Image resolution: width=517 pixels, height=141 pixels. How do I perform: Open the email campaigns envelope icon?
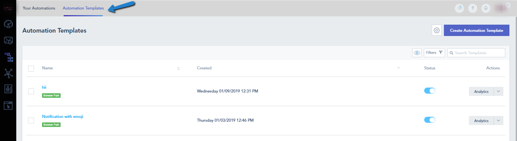(x=8, y=41)
